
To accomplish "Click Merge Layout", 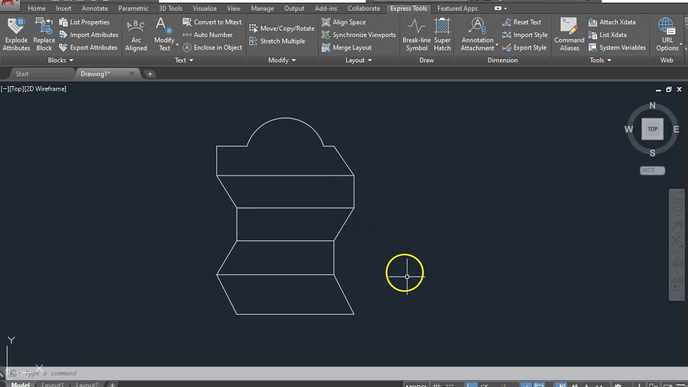I will (x=347, y=47).
